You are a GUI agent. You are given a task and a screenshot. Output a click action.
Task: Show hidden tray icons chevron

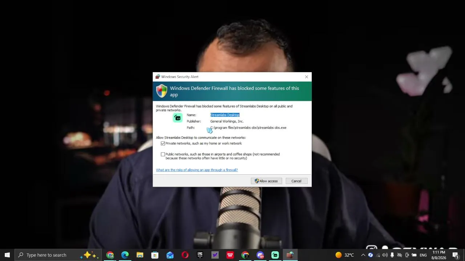point(363,255)
